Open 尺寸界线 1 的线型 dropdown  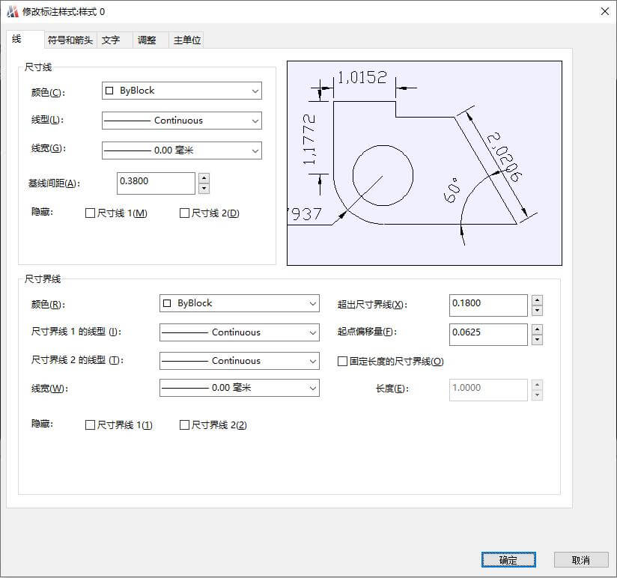coord(240,332)
